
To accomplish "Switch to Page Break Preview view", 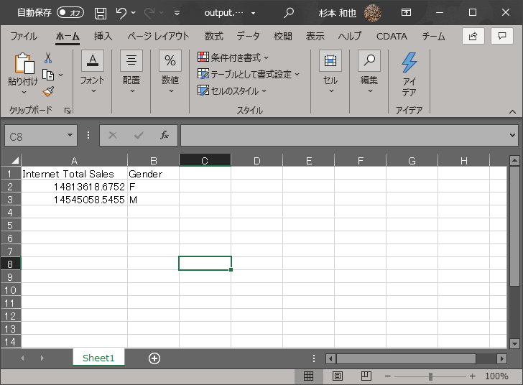I will tap(366, 376).
